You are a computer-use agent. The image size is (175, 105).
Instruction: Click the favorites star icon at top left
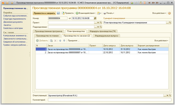tap(12, 3)
